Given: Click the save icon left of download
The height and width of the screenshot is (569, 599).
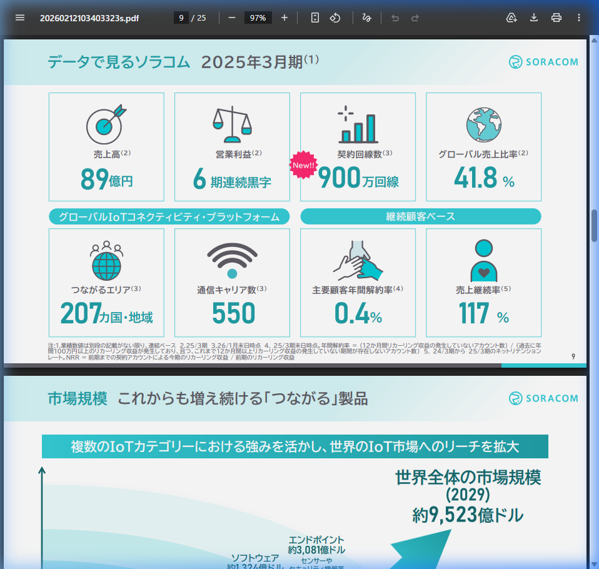Looking at the screenshot, I should [511, 18].
